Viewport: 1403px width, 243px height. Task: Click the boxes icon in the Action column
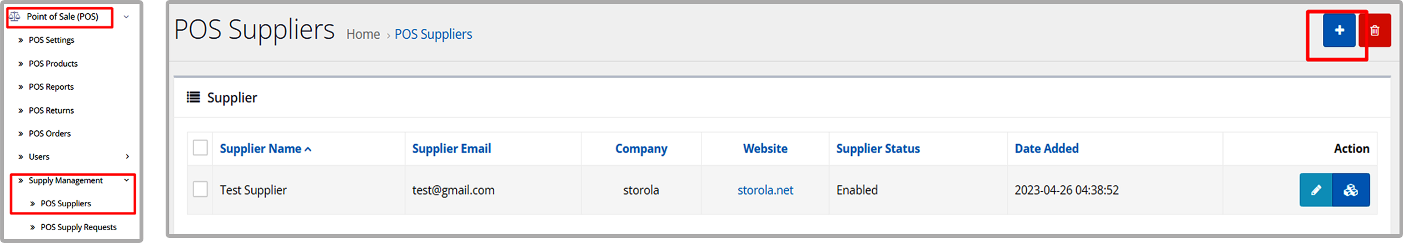1351,190
